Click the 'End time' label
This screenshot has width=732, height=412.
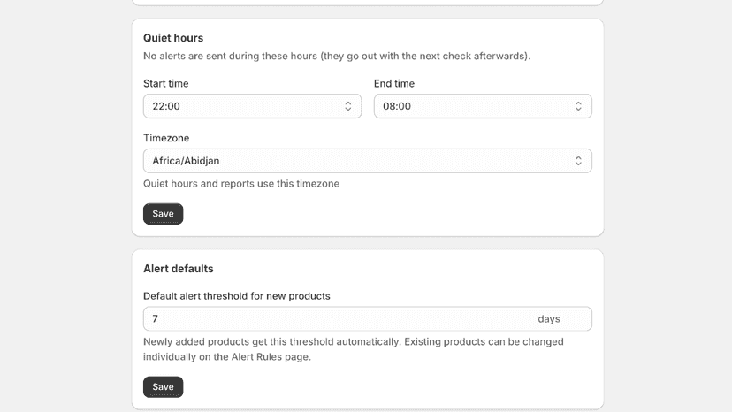coord(394,84)
